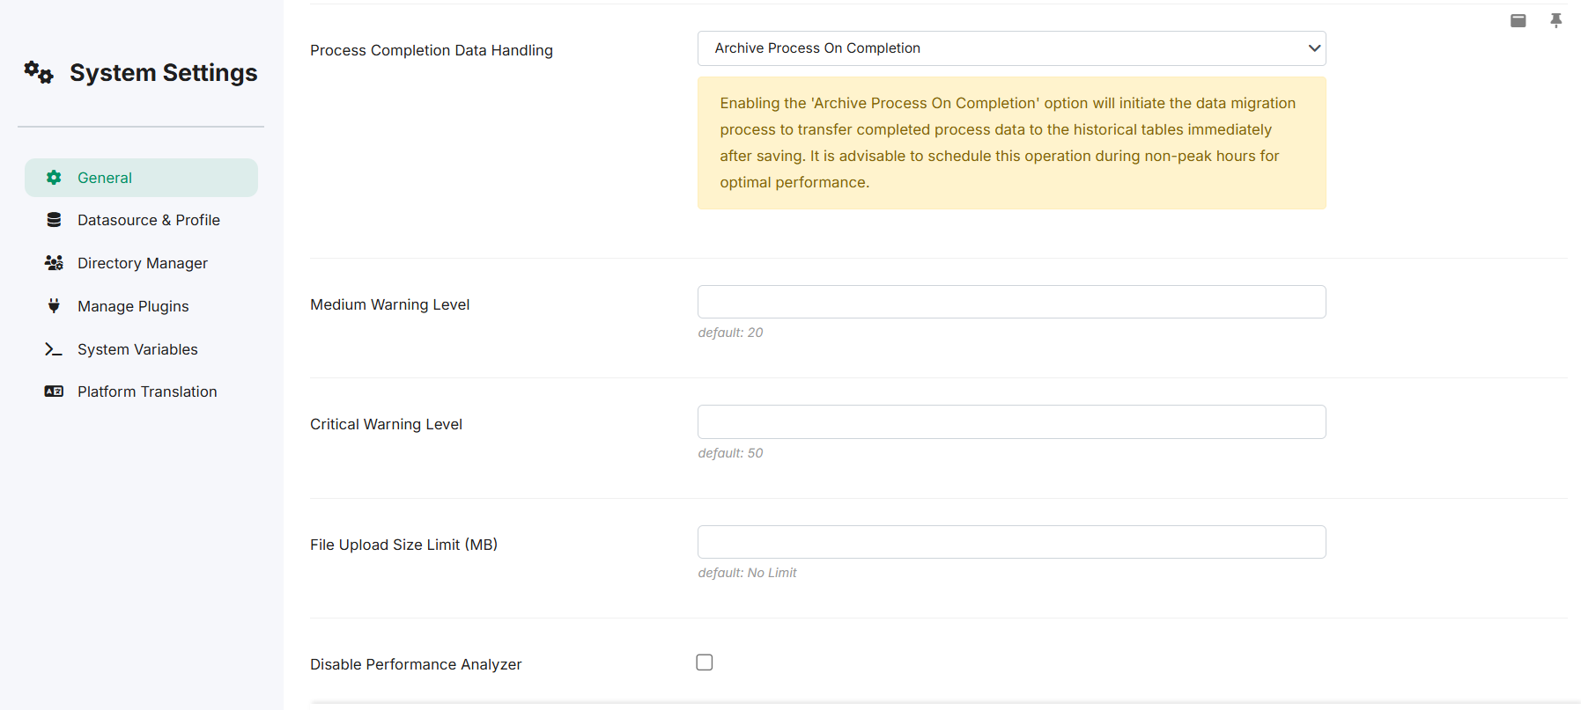Click the Platform Translation language icon
Screen dimensions: 1581x710
[x=54, y=392]
